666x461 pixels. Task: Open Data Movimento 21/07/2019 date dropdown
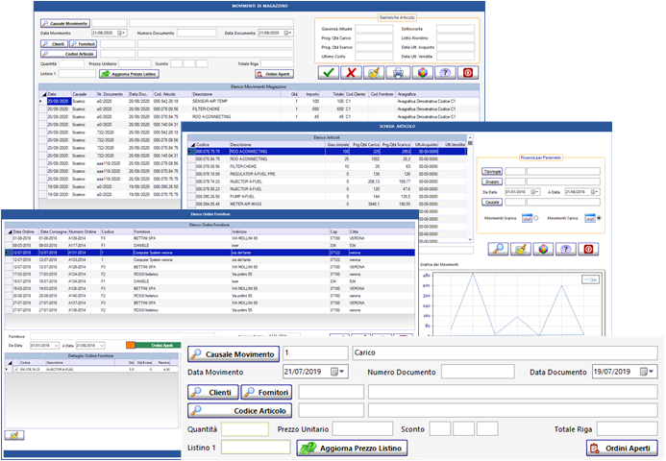[x=339, y=372]
